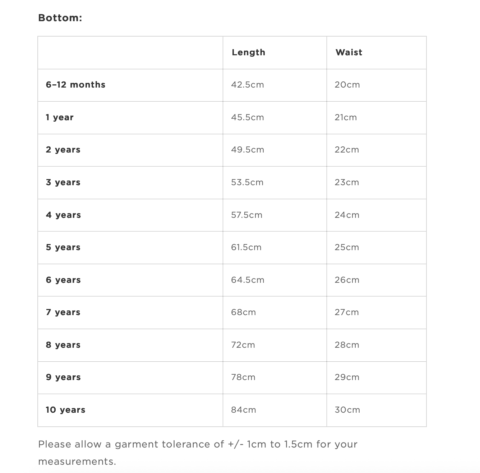Click the 6 years row label
Viewport: 480px width, 473px height.
point(63,280)
